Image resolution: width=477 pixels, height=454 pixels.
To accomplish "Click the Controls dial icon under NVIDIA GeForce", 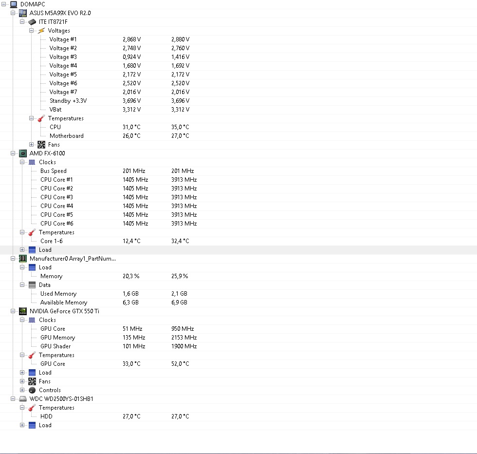I will click(32, 390).
